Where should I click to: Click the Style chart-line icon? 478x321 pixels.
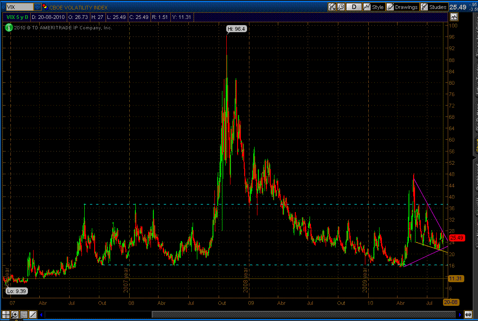pyautogui.click(x=367, y=7)
